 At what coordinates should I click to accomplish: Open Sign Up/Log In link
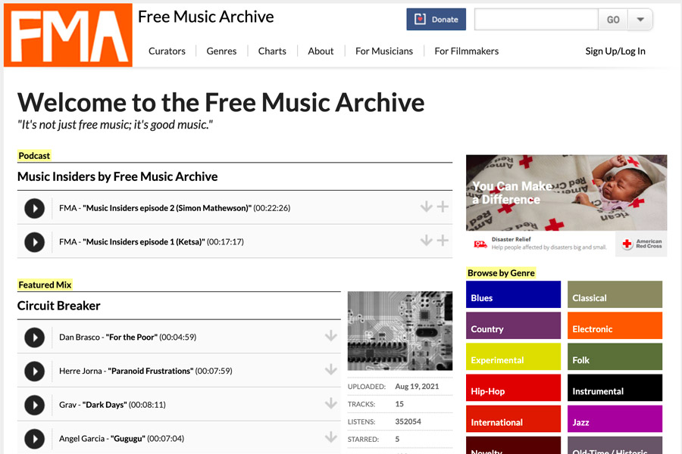click(615, 51)
